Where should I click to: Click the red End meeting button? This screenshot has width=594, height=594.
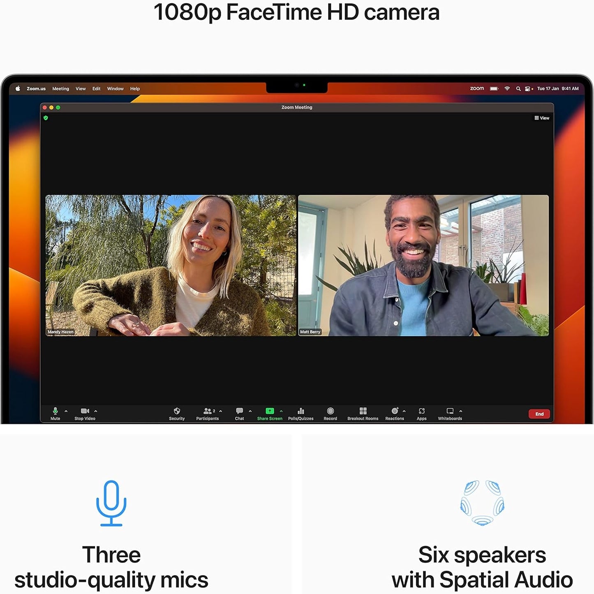click(x=539, y=414)
